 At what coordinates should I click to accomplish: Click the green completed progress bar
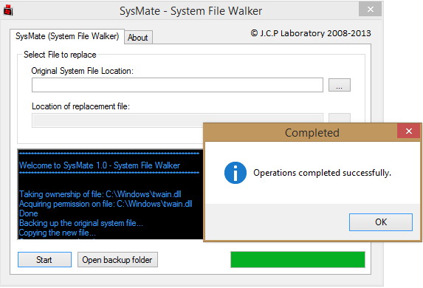point(298,260)
